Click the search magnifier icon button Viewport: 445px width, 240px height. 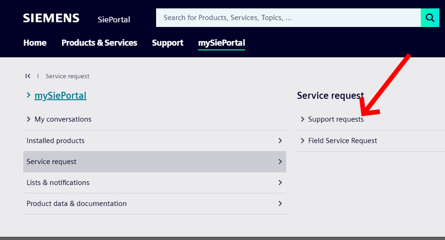pos(430,18)
